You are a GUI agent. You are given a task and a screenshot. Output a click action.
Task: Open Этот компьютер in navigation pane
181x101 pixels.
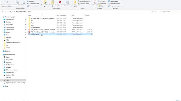10,54
